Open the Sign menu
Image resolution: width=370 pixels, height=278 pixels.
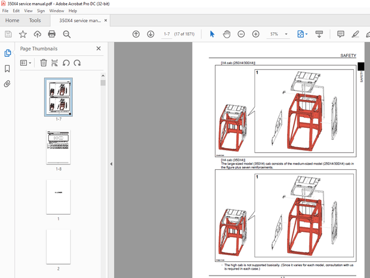pos(41,11)
